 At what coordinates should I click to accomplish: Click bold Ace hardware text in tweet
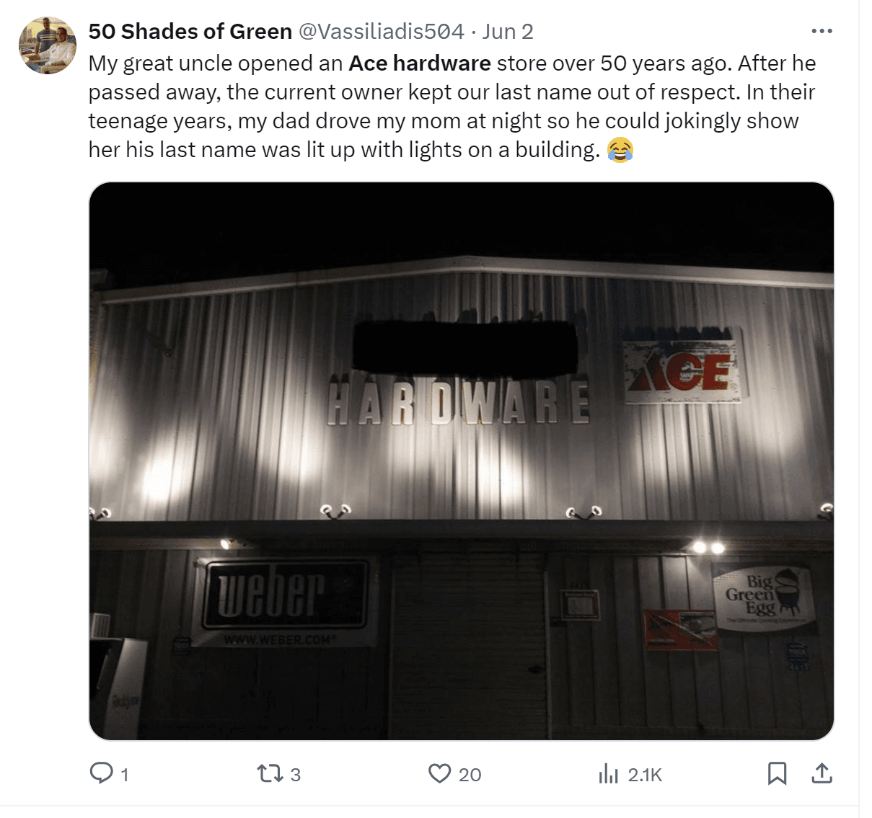pyautogui.click(x=420, y=63)
